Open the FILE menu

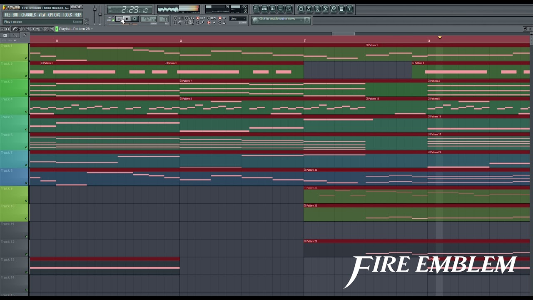coord(7,15)
